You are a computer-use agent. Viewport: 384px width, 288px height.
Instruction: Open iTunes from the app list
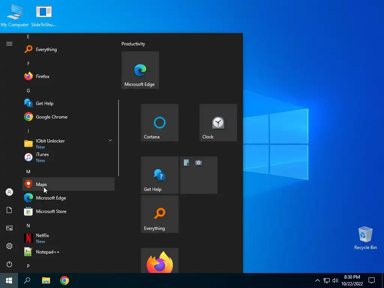[69, 157]
